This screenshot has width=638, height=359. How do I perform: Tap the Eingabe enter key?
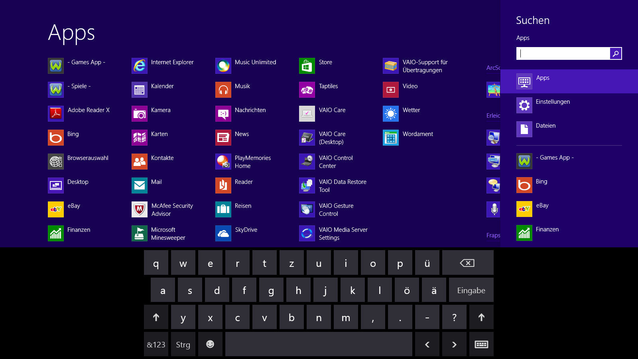(x=471, y=290)
